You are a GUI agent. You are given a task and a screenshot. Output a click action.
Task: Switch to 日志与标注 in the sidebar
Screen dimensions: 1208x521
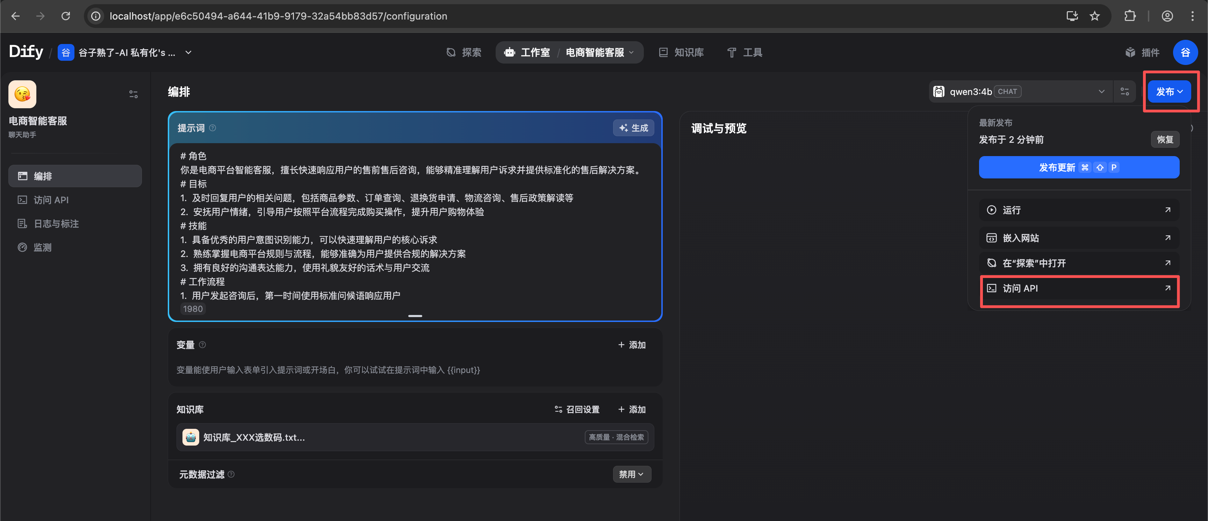[x=56, y=223]
